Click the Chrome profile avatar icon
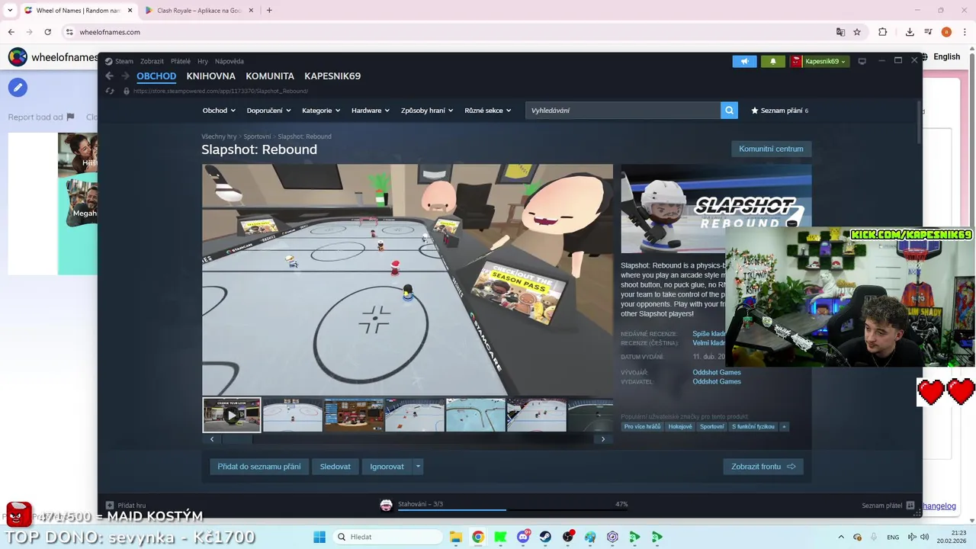 946,32
